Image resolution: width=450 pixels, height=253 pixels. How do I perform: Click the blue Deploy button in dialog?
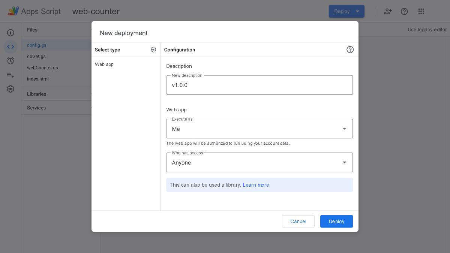click(336, 222)
